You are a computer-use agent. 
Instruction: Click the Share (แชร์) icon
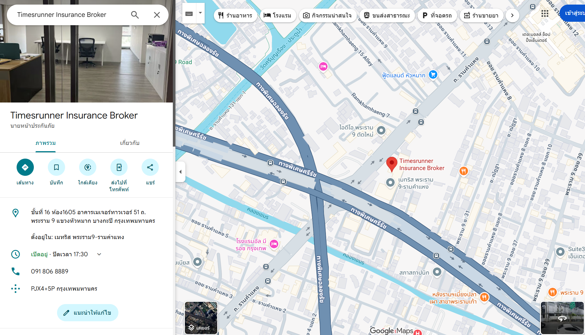pyautogui.click(x=150, y=167)
